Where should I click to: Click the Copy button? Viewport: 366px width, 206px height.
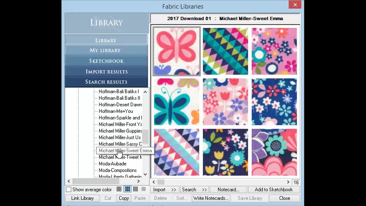[124, 198]
